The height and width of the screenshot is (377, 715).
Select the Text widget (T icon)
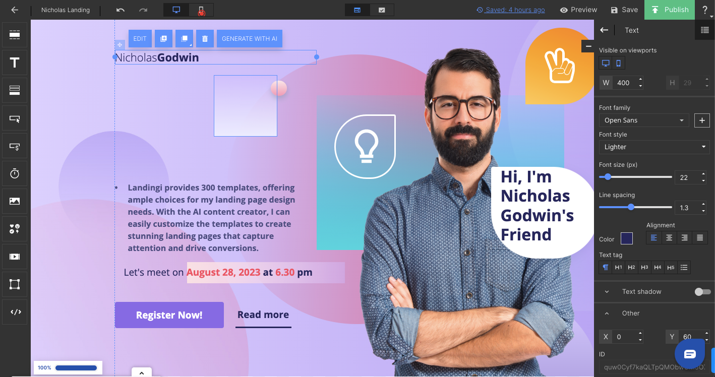(x=15, y=63)
